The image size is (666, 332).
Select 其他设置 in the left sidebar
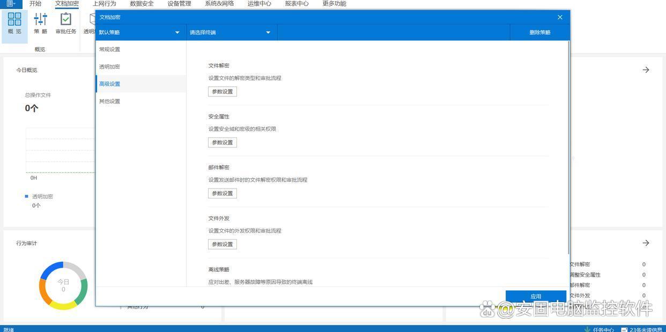point(110,101)
